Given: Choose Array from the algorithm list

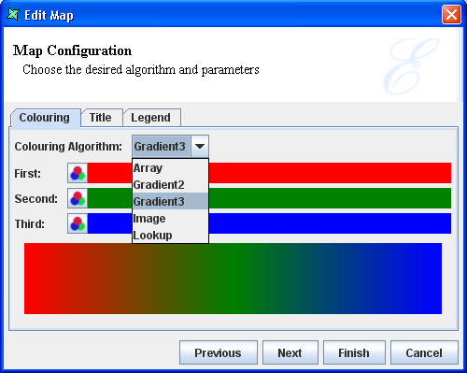Looking at the screenshot, I should [170, 168].
